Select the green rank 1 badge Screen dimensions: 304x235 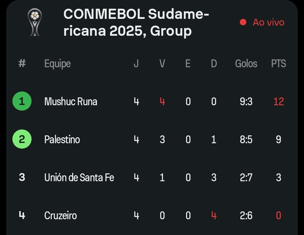coord(22,101)
